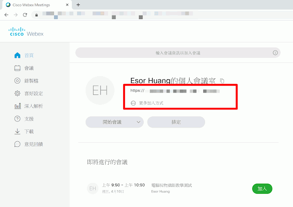Click the Esor Huang host name in meeting row
This screenshot has height=207, width=293.
point(161,191)
